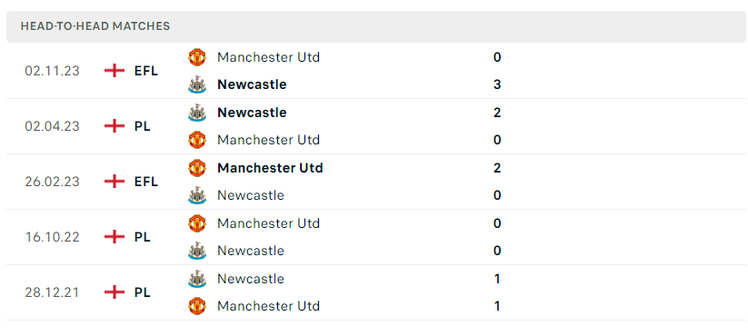Open bold Newcastle name in 02.11.23 match

click(x=252, y=84)
